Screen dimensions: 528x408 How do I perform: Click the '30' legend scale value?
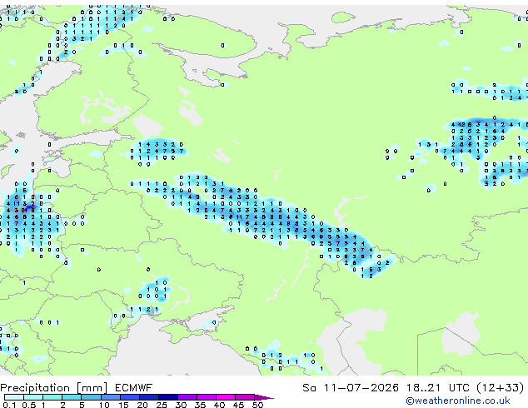(x=181, y=405)
